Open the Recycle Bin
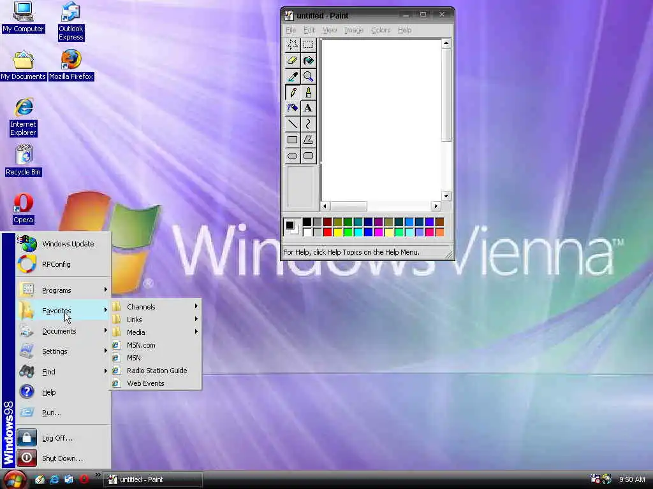 click(24, 160)
